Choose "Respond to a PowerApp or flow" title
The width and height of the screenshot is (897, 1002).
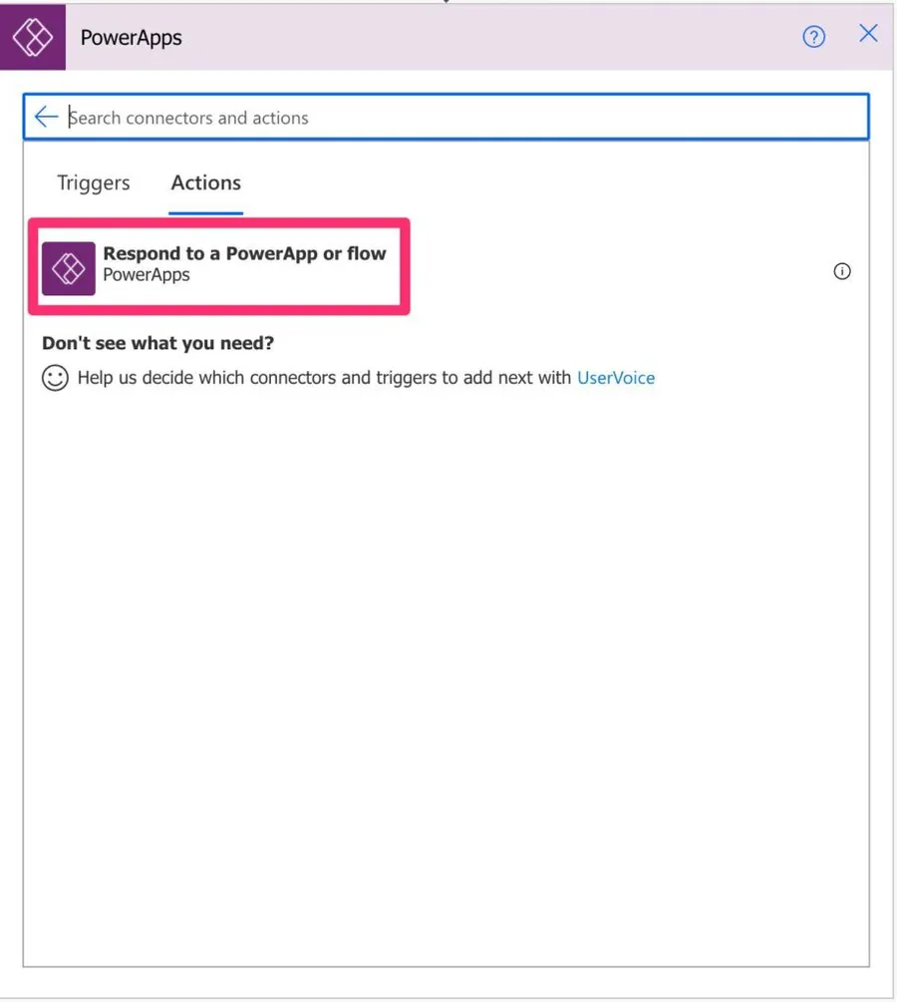pyautogui.click(x=244, y=253)
